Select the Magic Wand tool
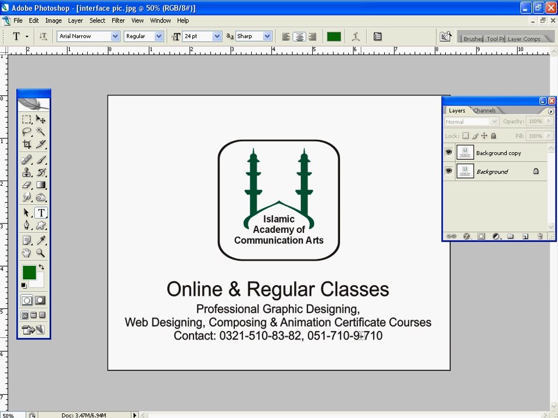This screenshot has width=558, height=418. click(x=41, y=132)
